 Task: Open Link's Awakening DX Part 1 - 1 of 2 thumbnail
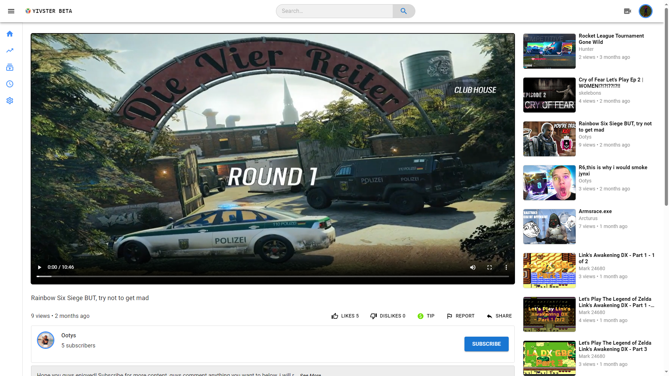(x=549, y=271)
